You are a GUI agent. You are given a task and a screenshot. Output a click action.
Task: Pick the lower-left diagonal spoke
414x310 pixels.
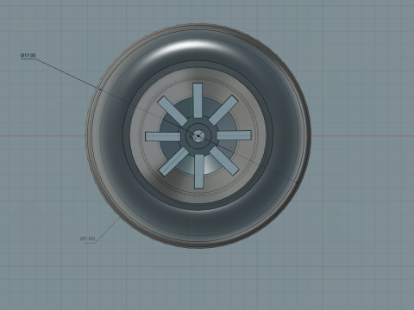(x=173, y=162)
